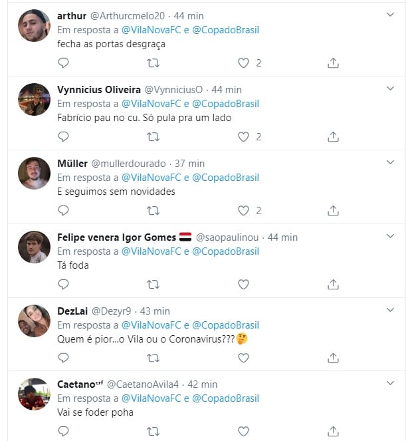Like DezLai's Coronavirus tweet
Screen dimensions: 406x441
[244, 358]
